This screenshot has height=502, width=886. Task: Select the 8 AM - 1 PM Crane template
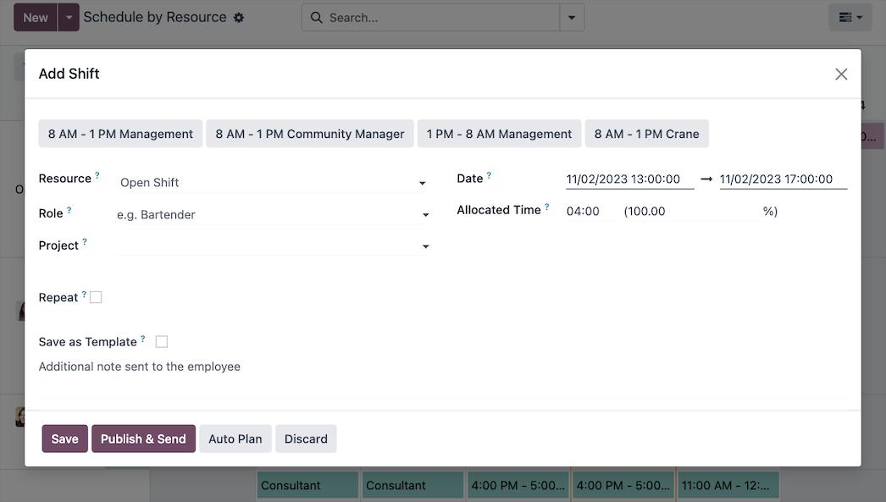(x=646, y=134)
